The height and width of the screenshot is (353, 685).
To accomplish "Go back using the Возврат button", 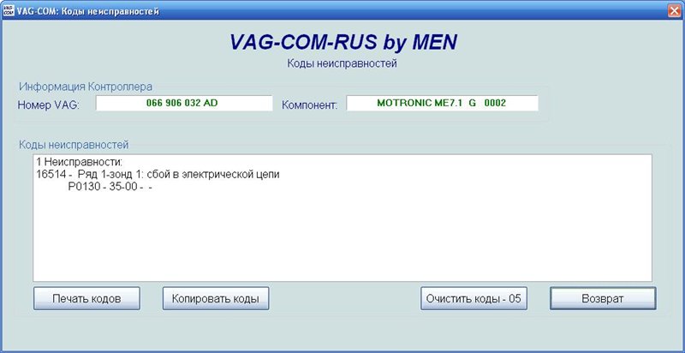I will pyautogui.click(x=603, y=298).
